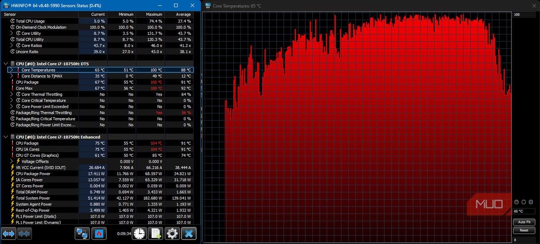The image size is (540, 244).
Task: Collapse the Intel Core i7-10750H: Enhanced section
Action: coord(5,137)
